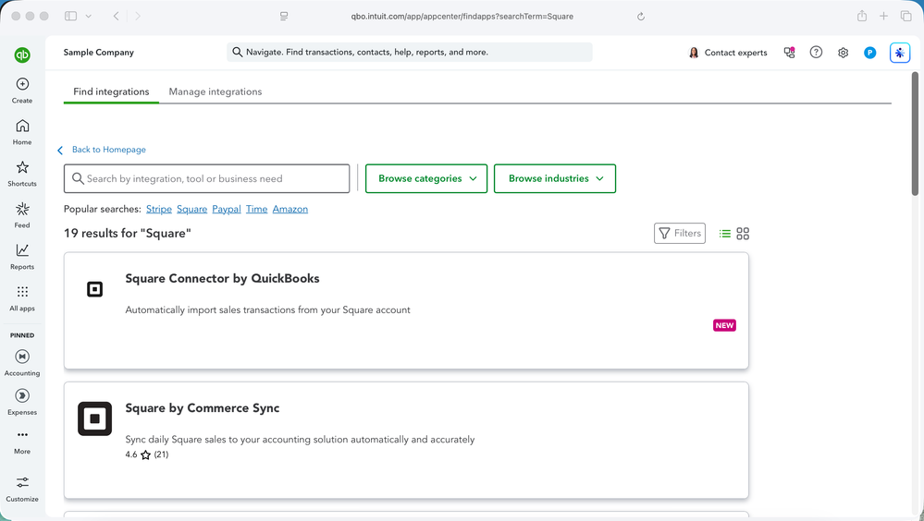The image size is (924, 521).
Task: Open Square Connector by QuickBooks title
Action: coord(222,278)
